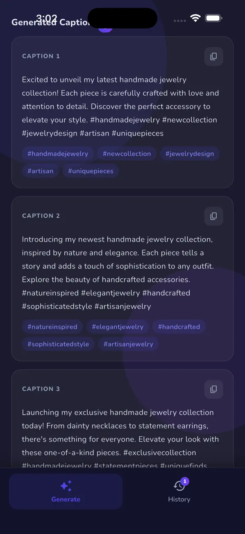245x534 pixels.
Task: Switch to the Generate tab
Action: point(66,491)
